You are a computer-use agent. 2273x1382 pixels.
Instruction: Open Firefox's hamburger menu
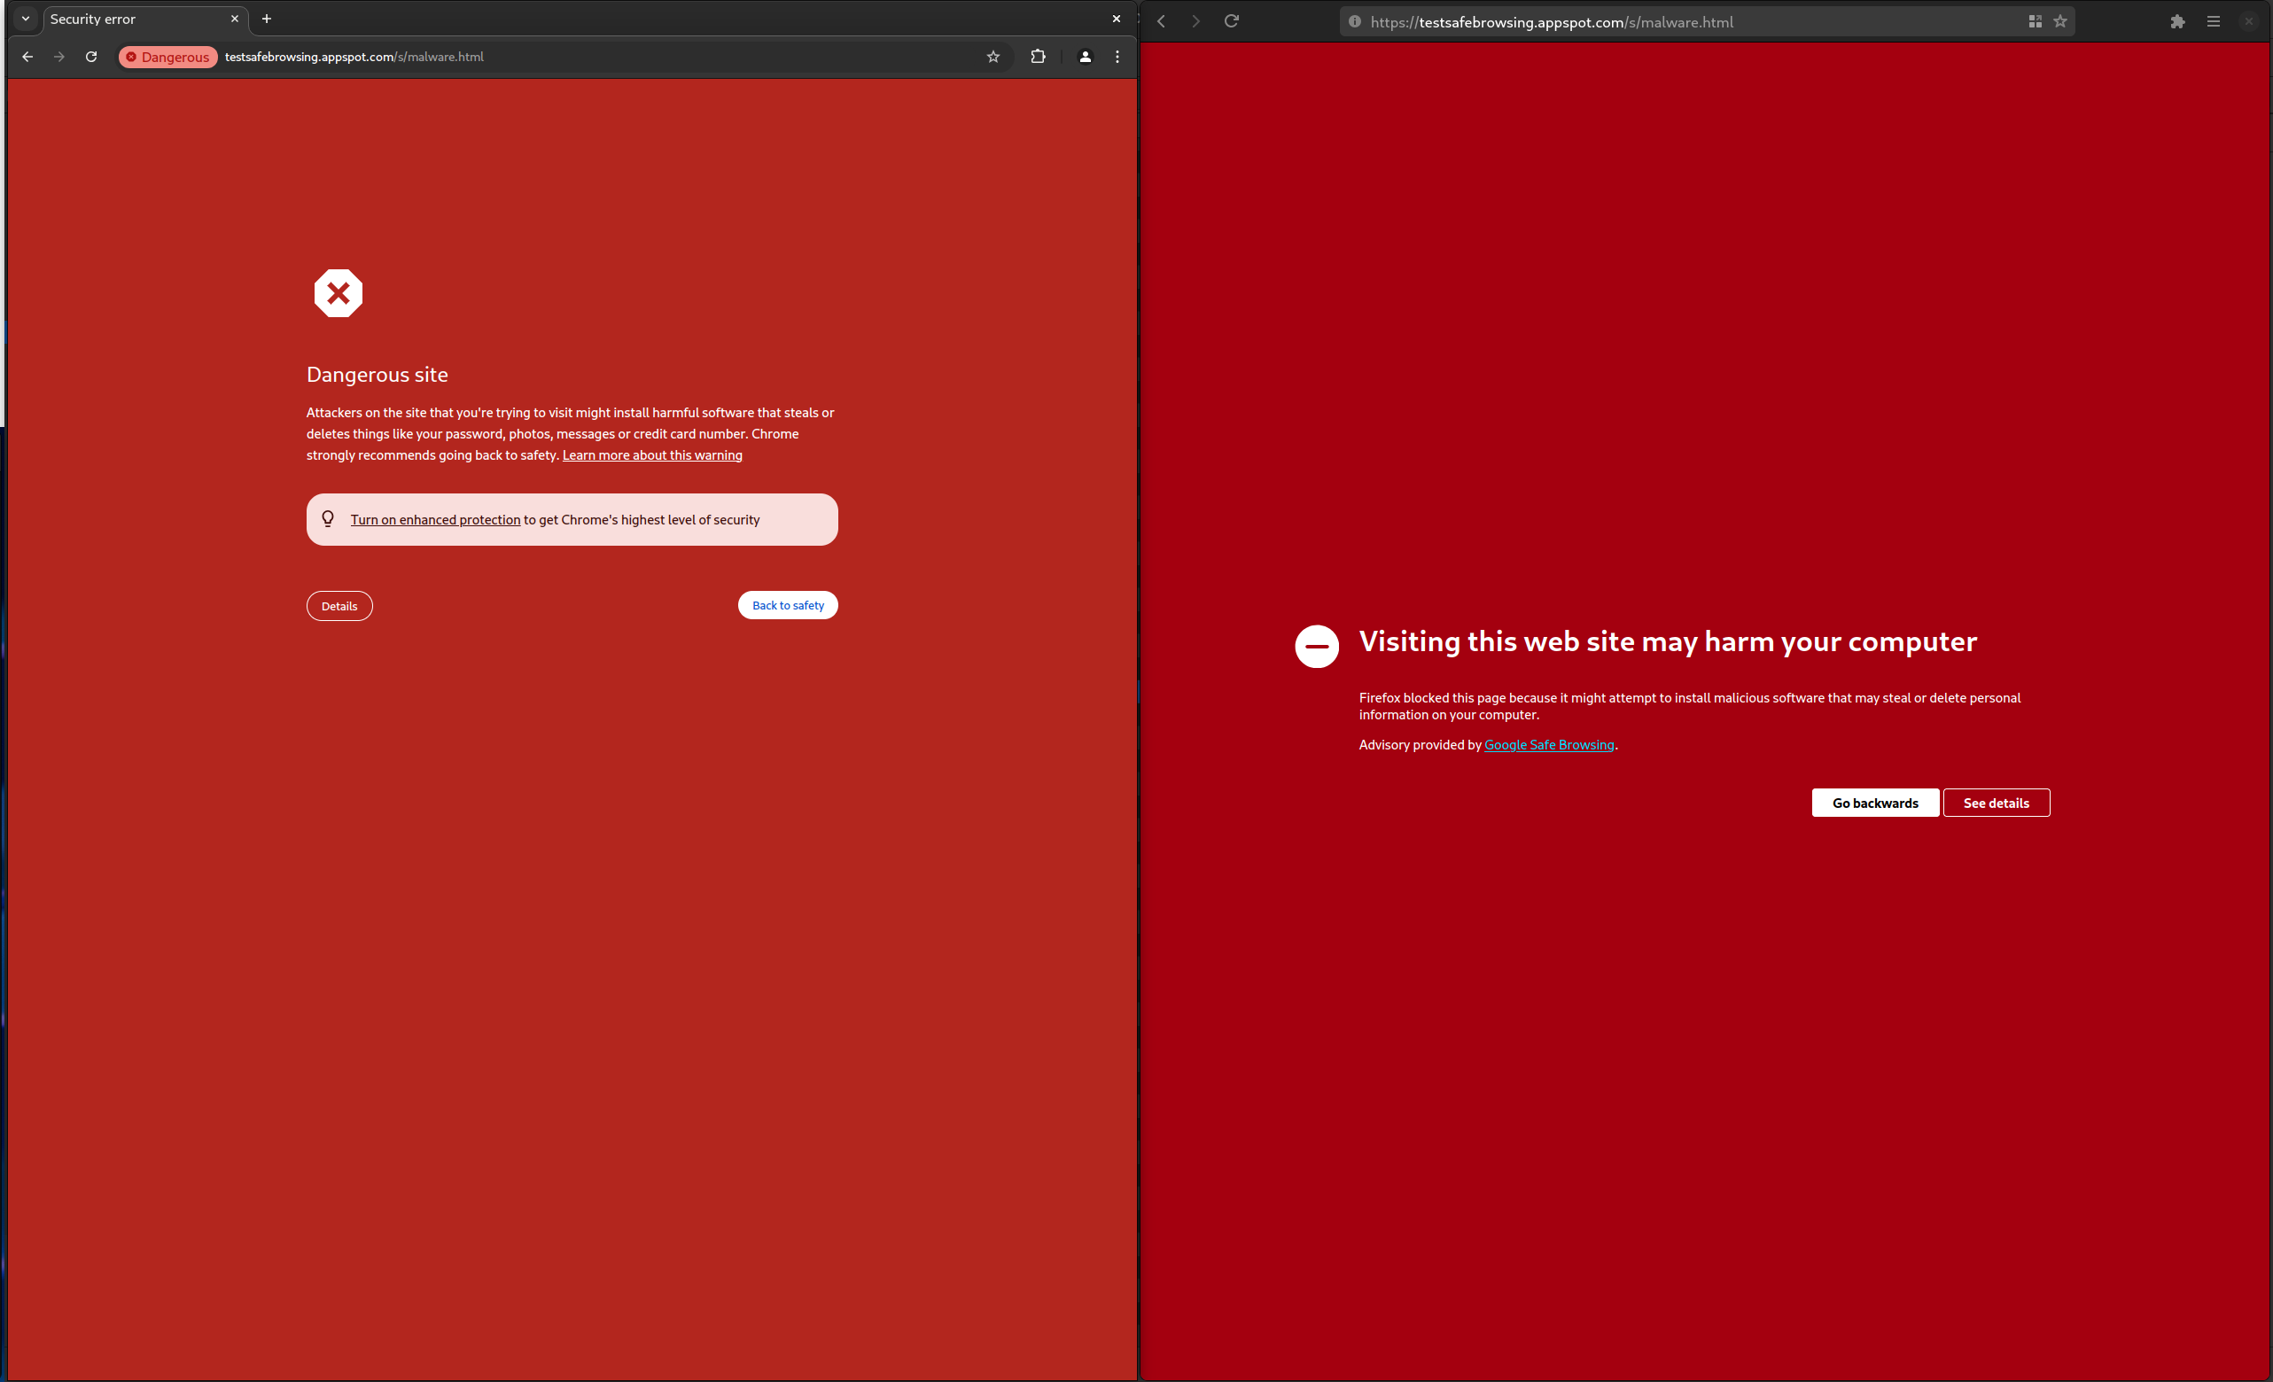click(2213, 21)
